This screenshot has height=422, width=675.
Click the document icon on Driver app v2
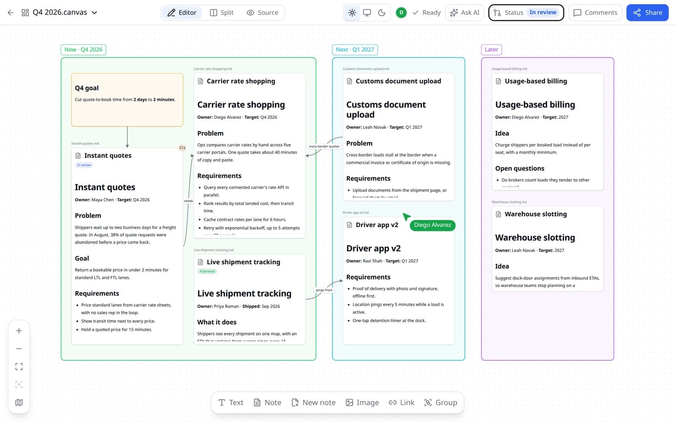(x=349, y=225)
